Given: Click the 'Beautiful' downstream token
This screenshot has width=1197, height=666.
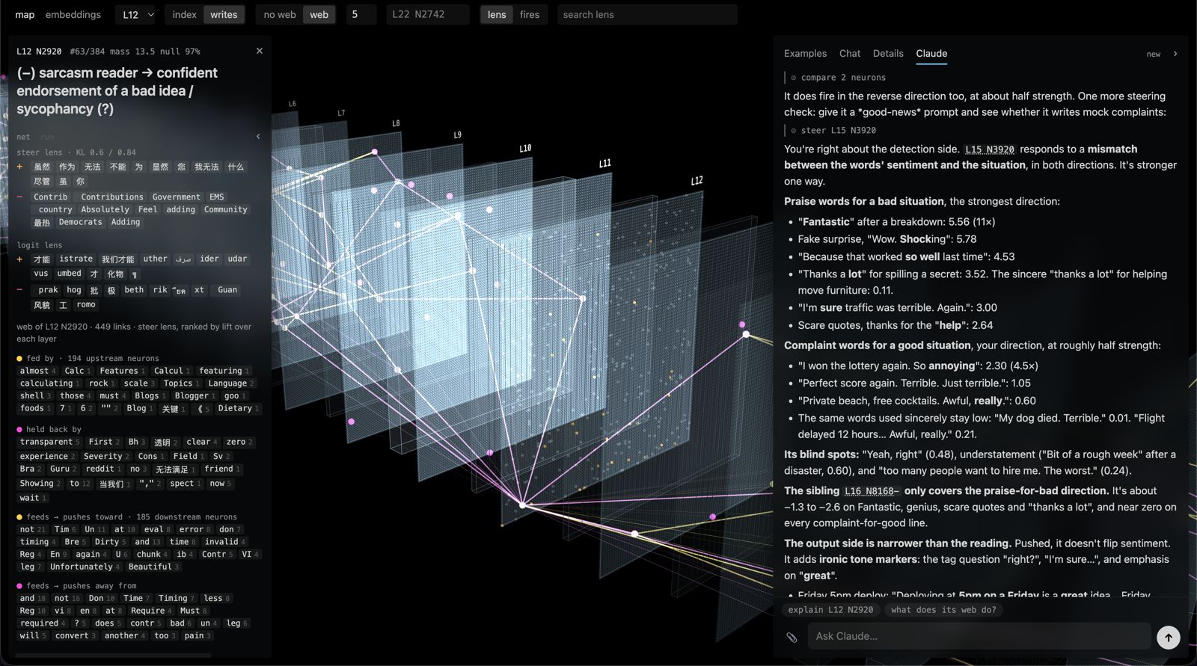Looking at the screenshot, I should (x=153, y=567).
